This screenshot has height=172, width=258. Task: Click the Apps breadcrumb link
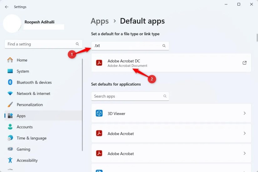tap(100, 21)
